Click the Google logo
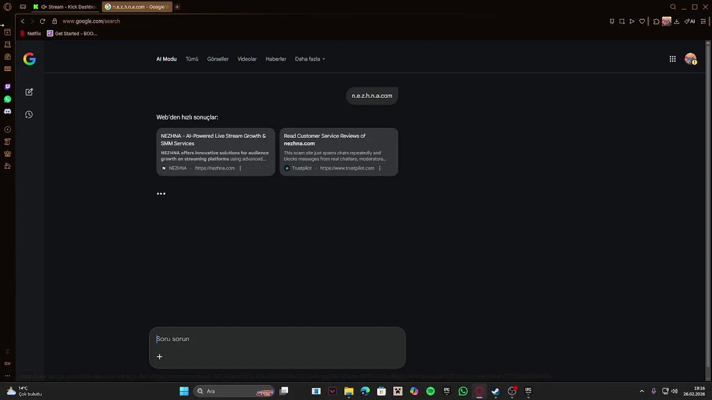Image resolution: width=712 pixels, height=400 pixels. point(29,59)
